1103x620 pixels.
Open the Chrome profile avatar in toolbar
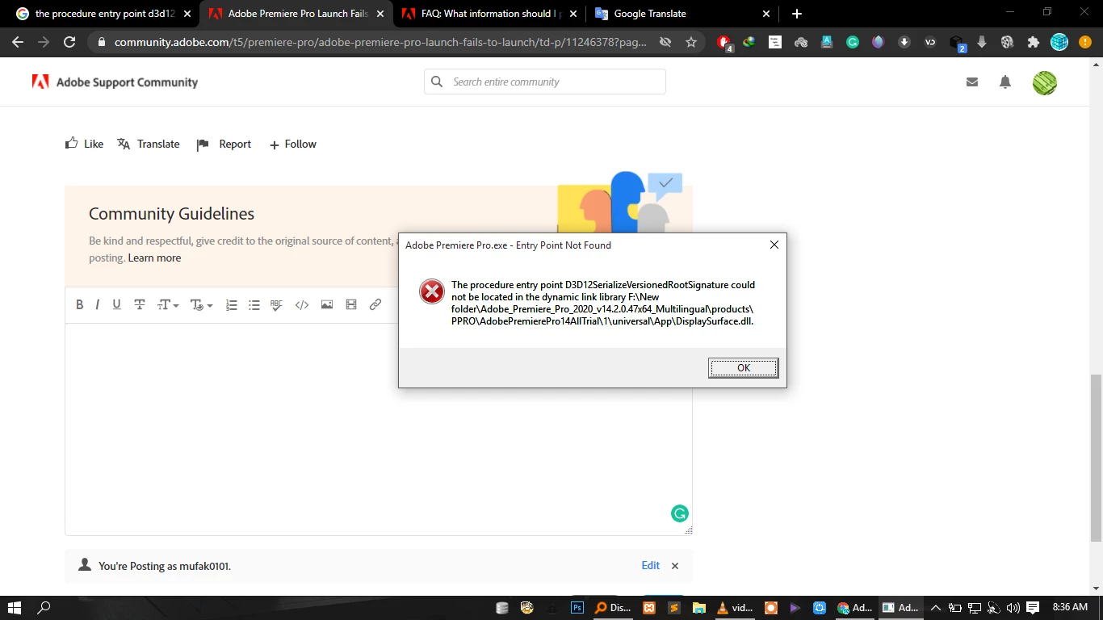(1059, 42)
